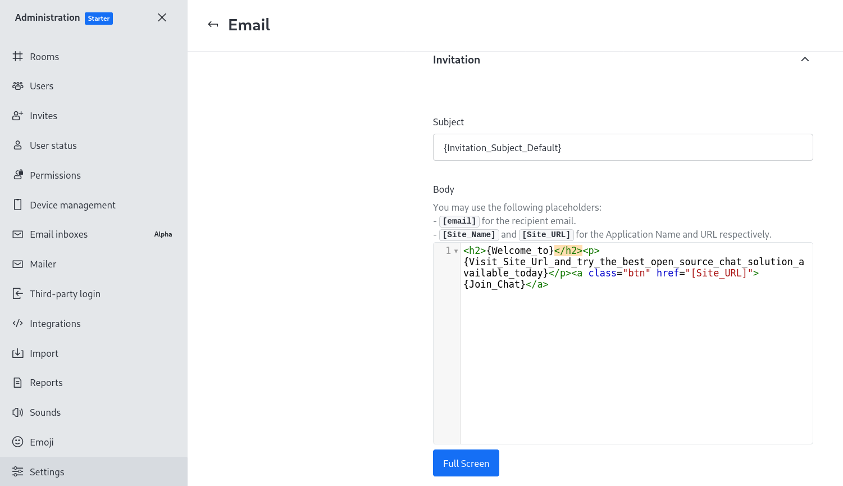Click the href attribute in code
This screenshot has height=486, width=843.
[668, 273]
